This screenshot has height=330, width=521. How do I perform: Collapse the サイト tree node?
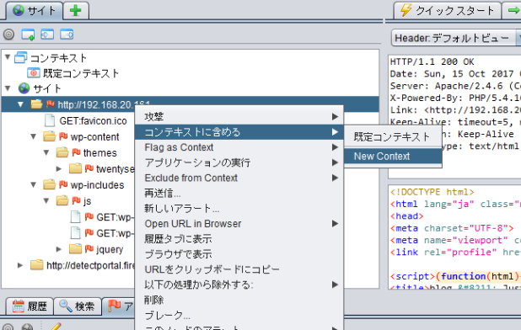click(8, 88)
